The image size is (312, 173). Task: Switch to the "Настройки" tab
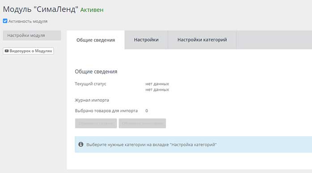[x=146, y=39]
